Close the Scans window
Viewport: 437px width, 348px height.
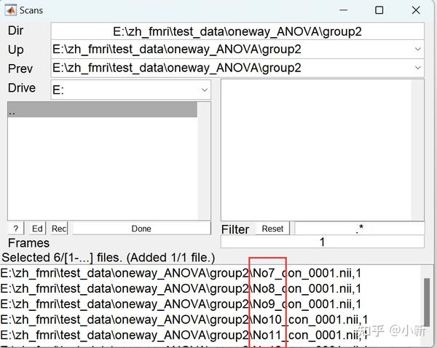click(416, 10)
